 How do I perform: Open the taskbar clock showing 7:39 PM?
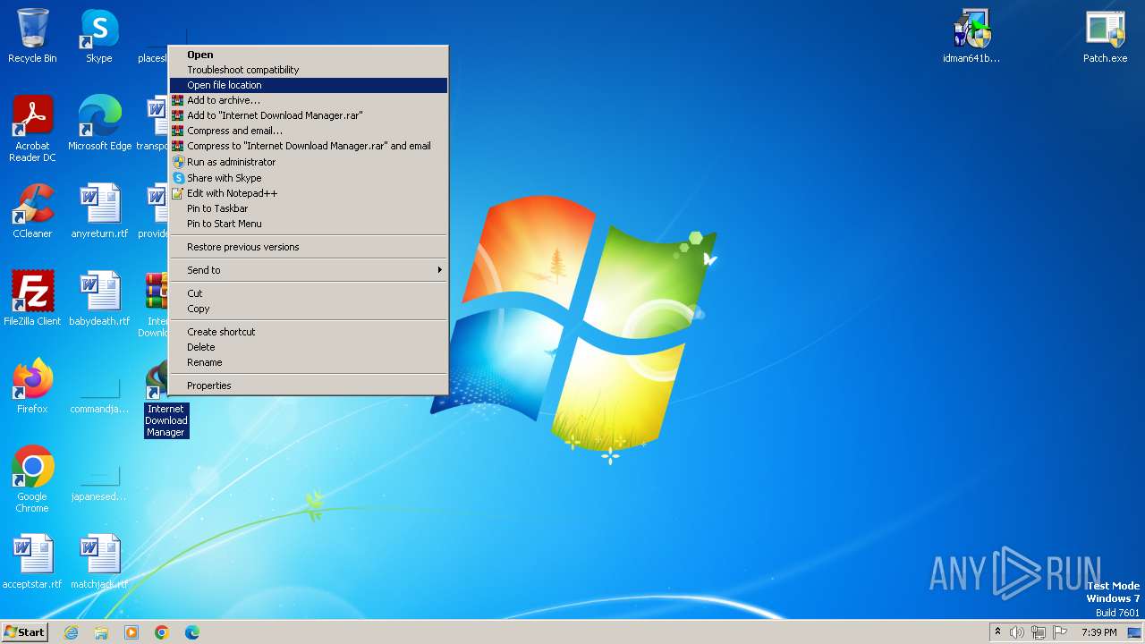1099,632
